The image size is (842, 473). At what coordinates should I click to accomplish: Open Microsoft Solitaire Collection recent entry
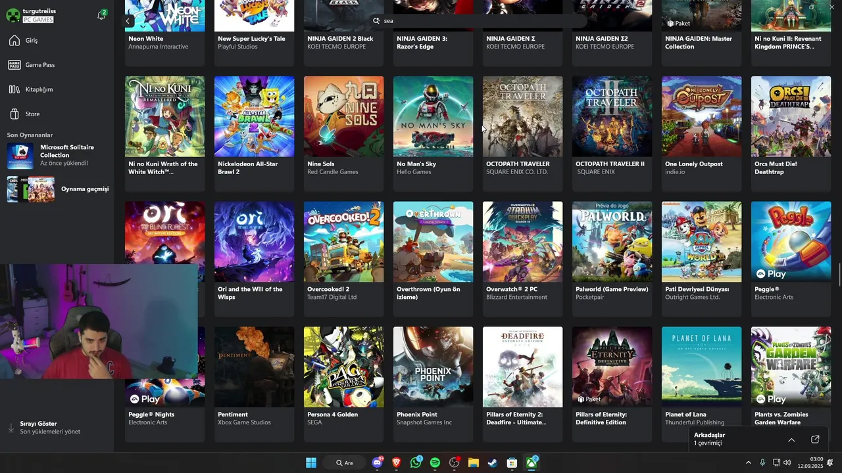pyautogui.click(x=57, y=156)
